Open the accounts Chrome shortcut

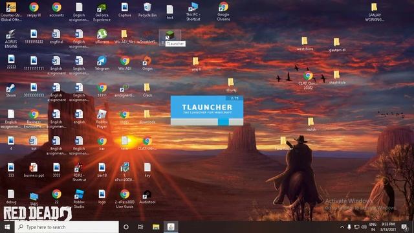(x=56, y=10)
